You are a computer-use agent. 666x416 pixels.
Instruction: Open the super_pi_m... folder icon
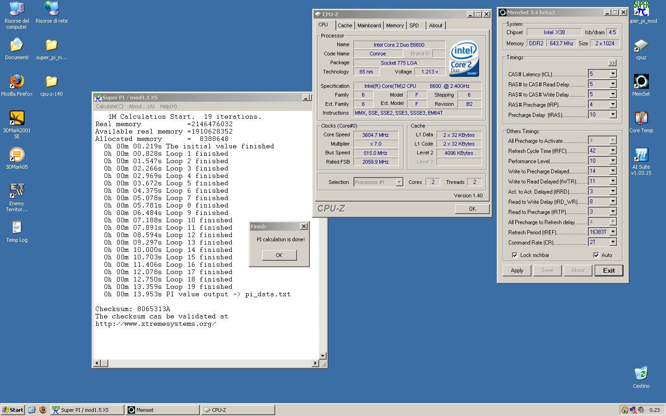pyautogui.click(x=51, y=49)
